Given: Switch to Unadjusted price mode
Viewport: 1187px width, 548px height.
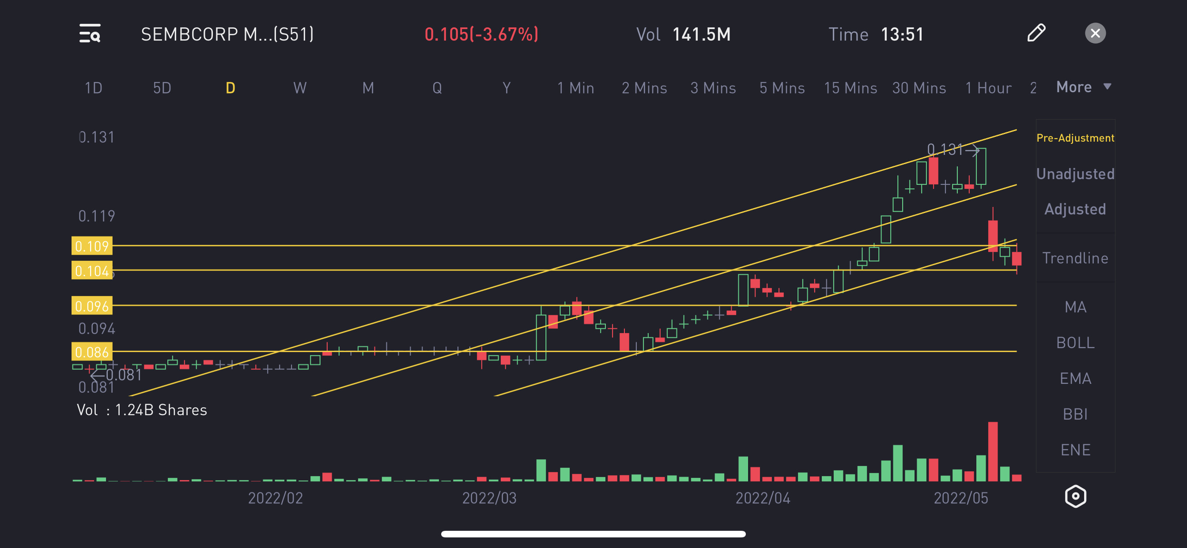Looking at the screenshot, I should coord(1075,173).
